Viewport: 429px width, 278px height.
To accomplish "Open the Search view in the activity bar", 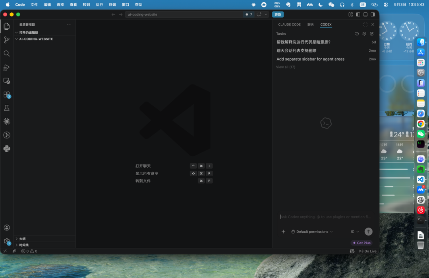I will (x=7, y=54).
